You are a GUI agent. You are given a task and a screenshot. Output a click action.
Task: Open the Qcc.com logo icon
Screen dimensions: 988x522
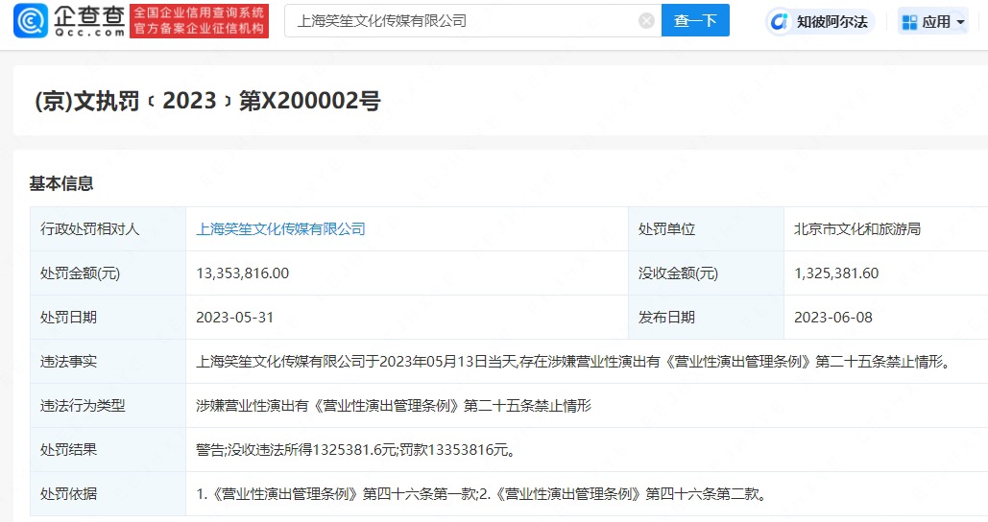click(30, 20)
